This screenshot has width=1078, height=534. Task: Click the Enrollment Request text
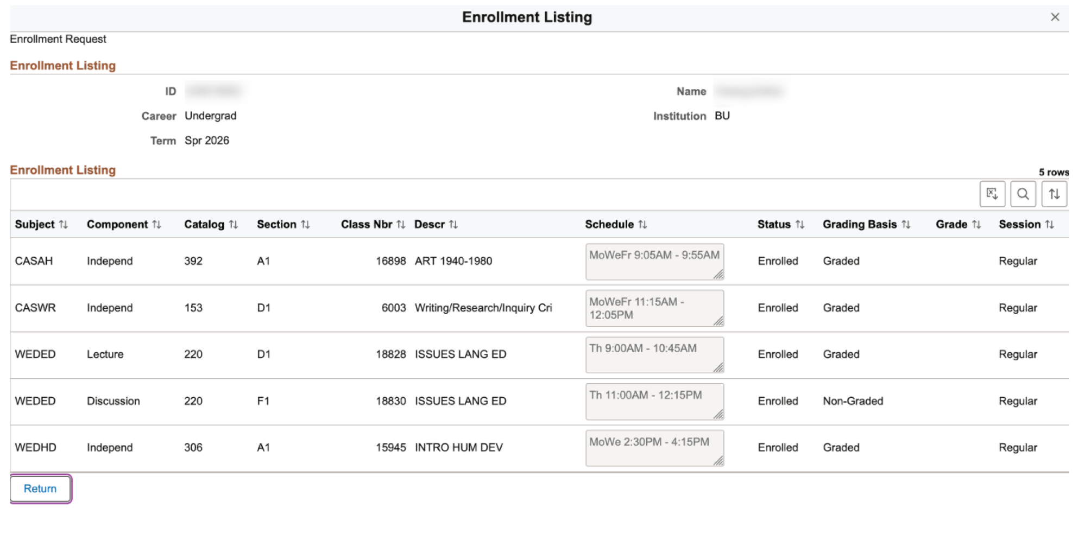click(58, 39)
